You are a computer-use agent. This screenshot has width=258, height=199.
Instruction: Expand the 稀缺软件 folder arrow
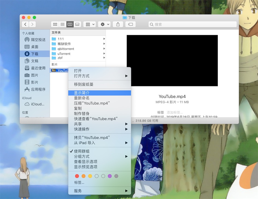point(104,44)
